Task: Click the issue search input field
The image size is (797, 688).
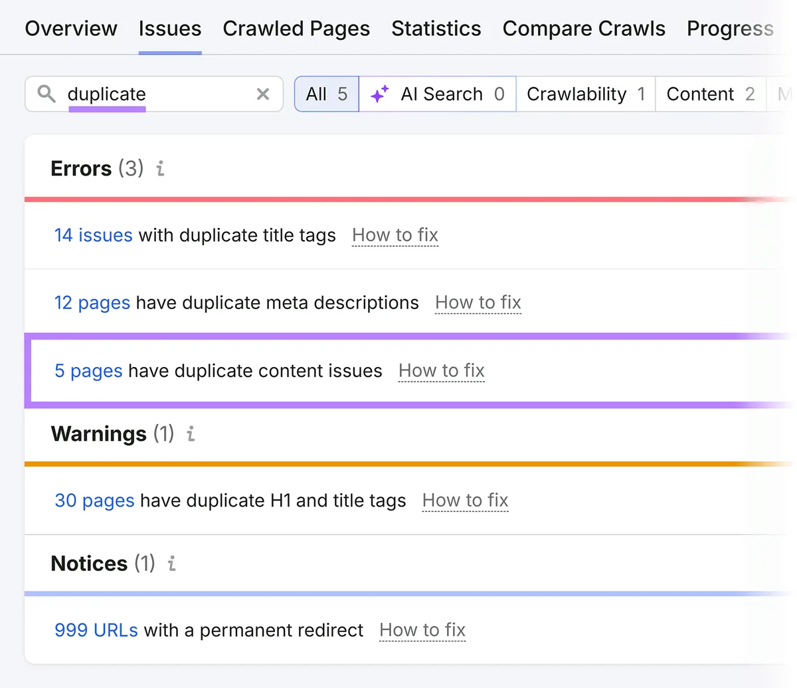Action: pos(154,94)
